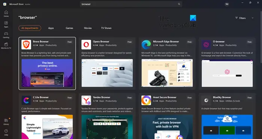Image resolution: width=262 pixels, height=139 pixels.
Task: Open the Avast Secure Browser screenshot thumbnail
Action: [167, 127]
